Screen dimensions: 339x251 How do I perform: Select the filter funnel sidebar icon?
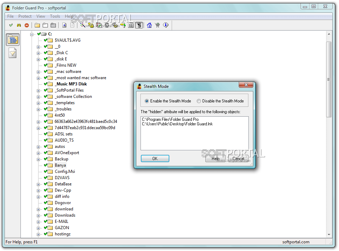click(12, 53)
